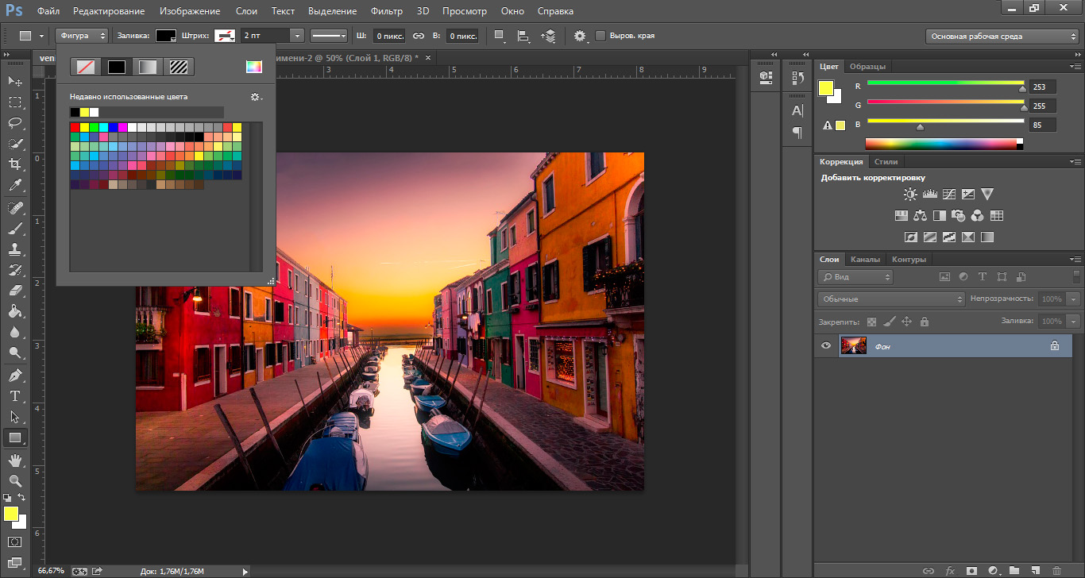This screenshot has width=1085, height=578.
Task: Hide the Фон layer with eye icon
Action: pos(826,345)
